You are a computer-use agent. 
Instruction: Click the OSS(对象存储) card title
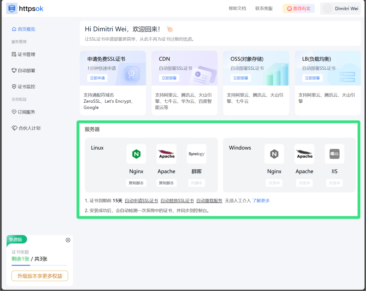tap(247, 59)
